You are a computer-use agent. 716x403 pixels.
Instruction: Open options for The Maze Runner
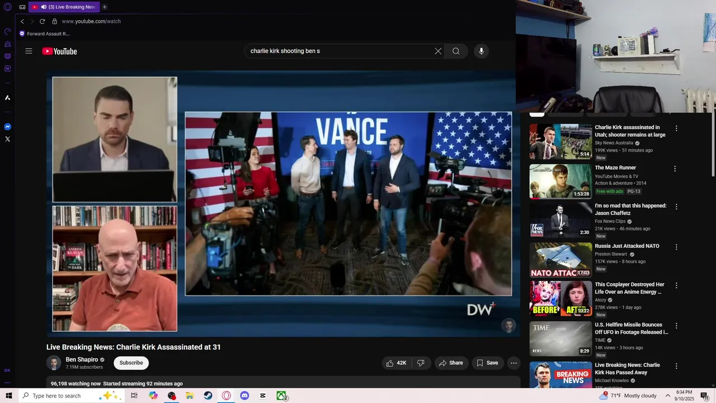point(675,168)
